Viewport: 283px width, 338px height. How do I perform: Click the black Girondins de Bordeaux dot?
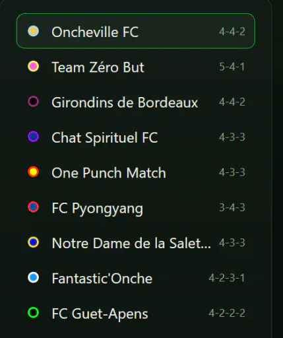33,102
